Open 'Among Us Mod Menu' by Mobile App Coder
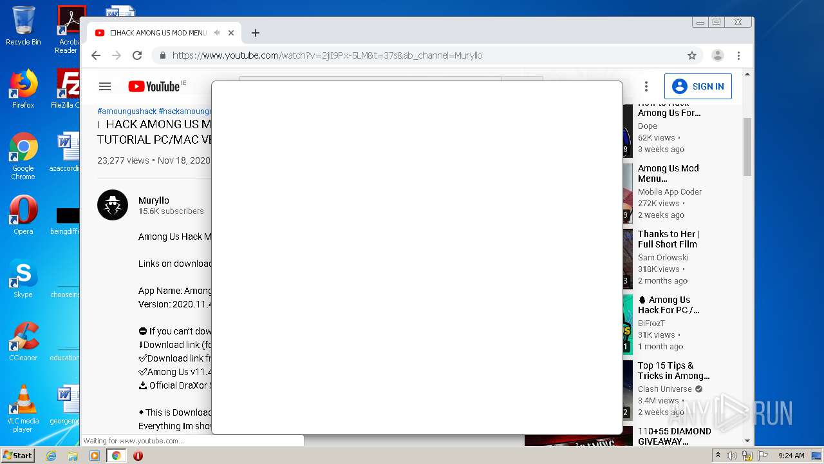Image resolution: width=824 pixels, height=464 pixels. point(668,173)
